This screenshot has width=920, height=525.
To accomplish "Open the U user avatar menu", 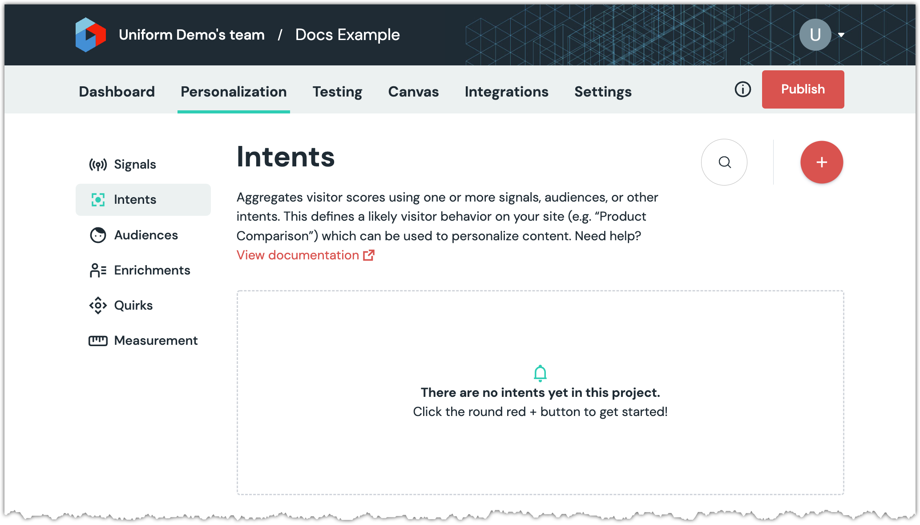I will pyautogui.click(x=815, y=35).
